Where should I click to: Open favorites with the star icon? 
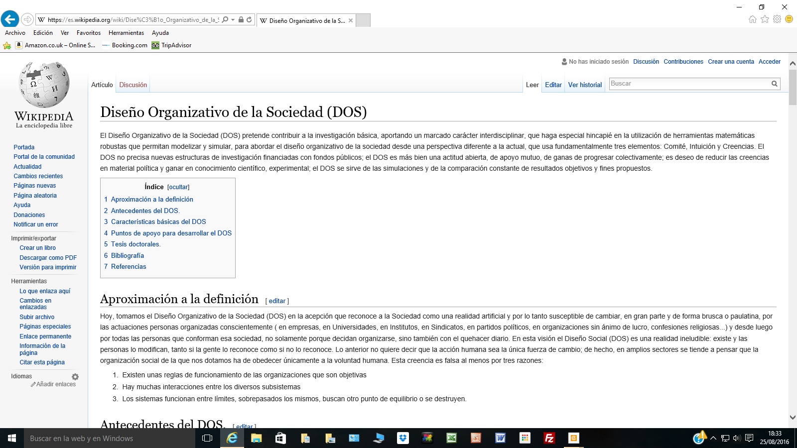[765, 19]
